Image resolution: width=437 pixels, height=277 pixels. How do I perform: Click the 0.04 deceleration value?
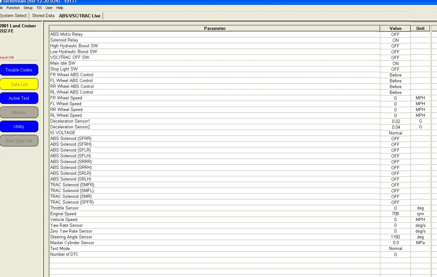tap(396, 127)
